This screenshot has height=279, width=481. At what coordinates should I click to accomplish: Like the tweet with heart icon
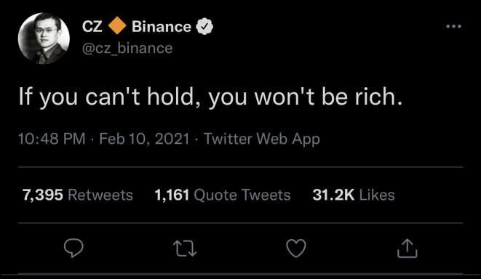(296, 248)
